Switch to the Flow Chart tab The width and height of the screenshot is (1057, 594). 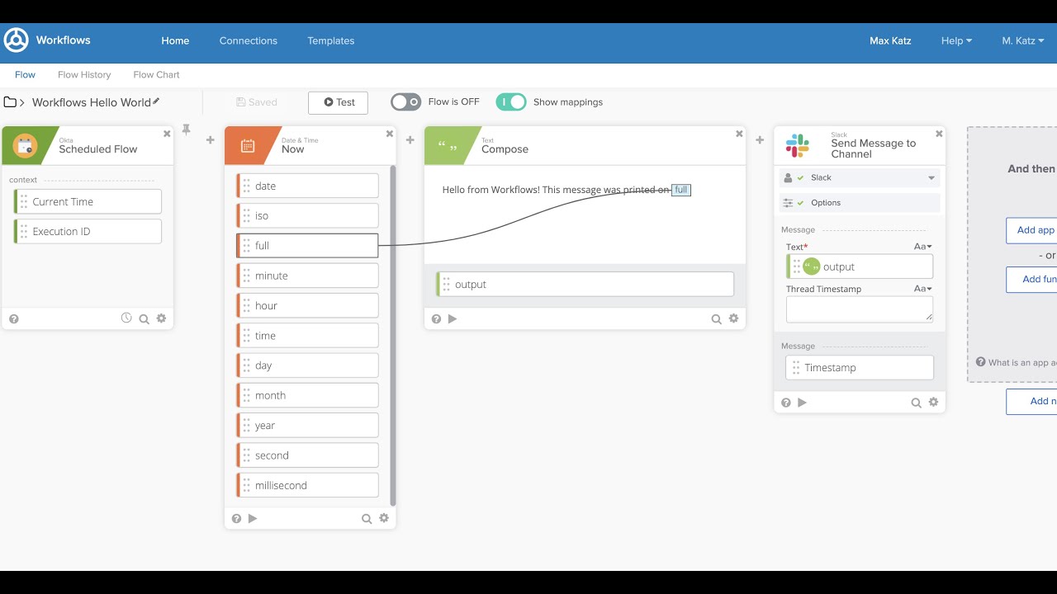(x=156, y=74)
